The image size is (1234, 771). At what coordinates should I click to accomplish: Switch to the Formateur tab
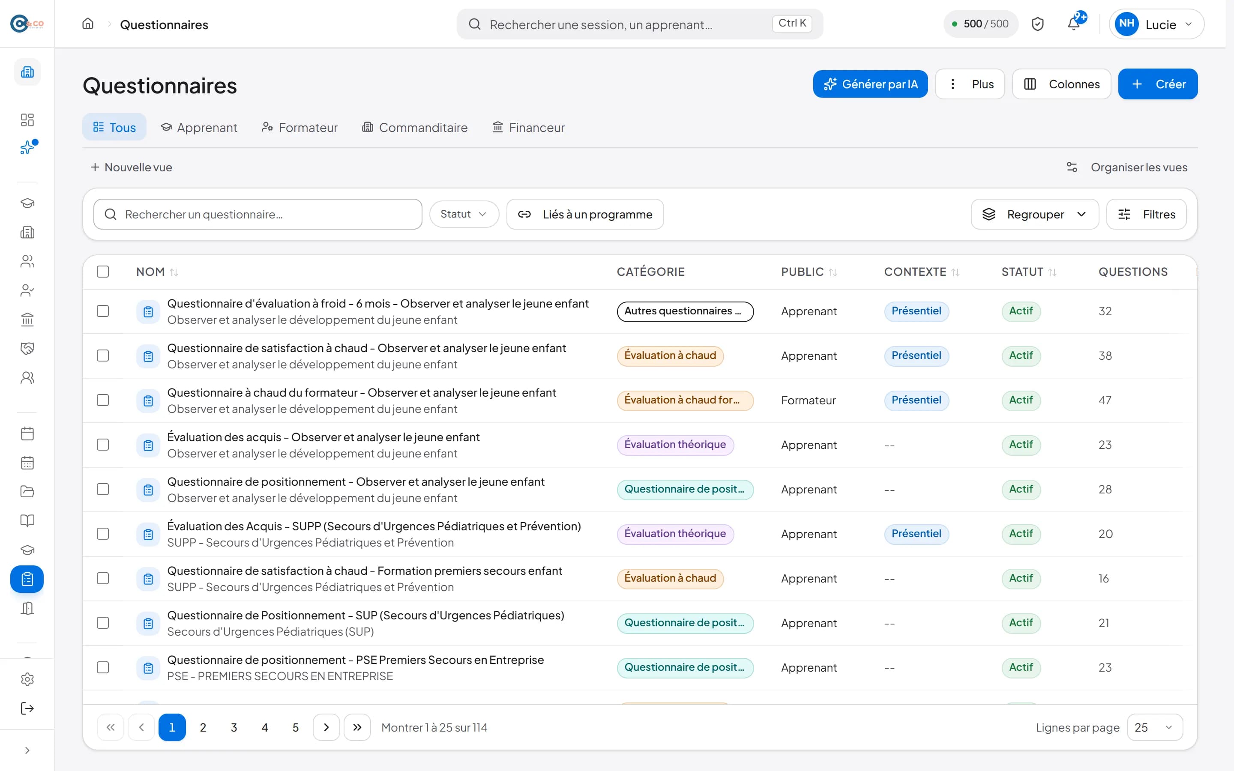click(300, 127)
